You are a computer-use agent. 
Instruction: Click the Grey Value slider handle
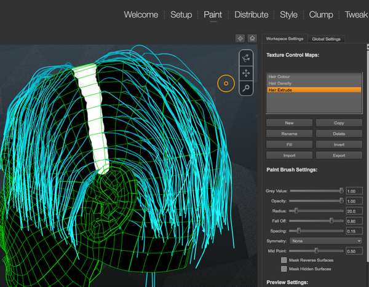click(x=341, y=191)
